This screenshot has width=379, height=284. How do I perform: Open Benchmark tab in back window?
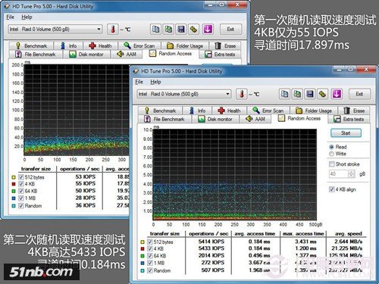click(32, 46)
